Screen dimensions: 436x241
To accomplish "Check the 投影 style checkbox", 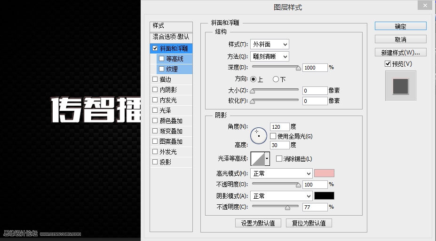I will point(155,162).
